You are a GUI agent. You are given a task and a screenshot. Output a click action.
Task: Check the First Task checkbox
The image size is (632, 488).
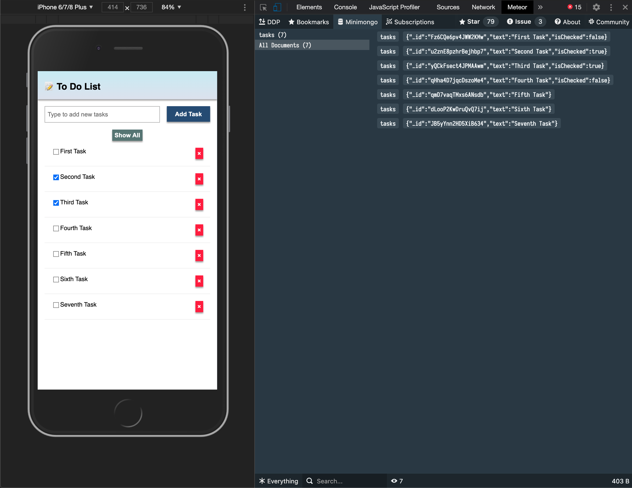(56, 152)
